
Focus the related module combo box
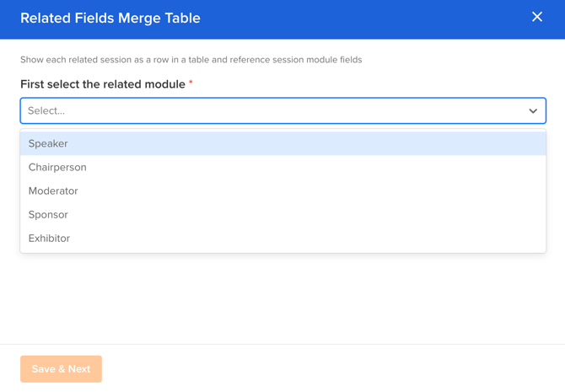point(270,110)
